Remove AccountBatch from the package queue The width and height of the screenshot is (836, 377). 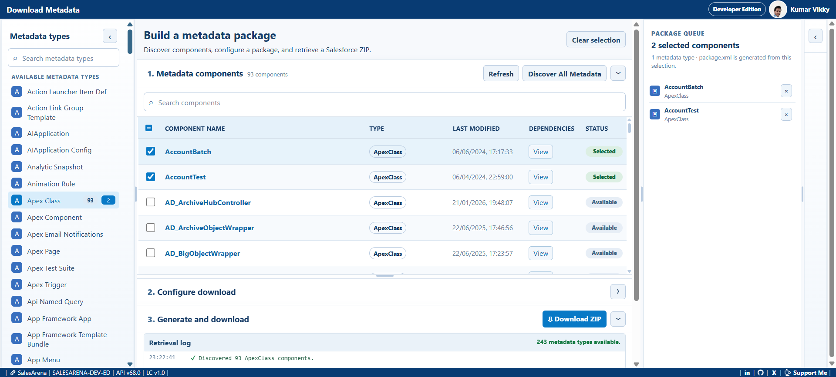pyautogui.click(x=786, y=91)
